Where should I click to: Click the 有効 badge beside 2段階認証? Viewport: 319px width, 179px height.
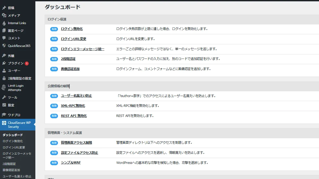click(x=54, y=59)
